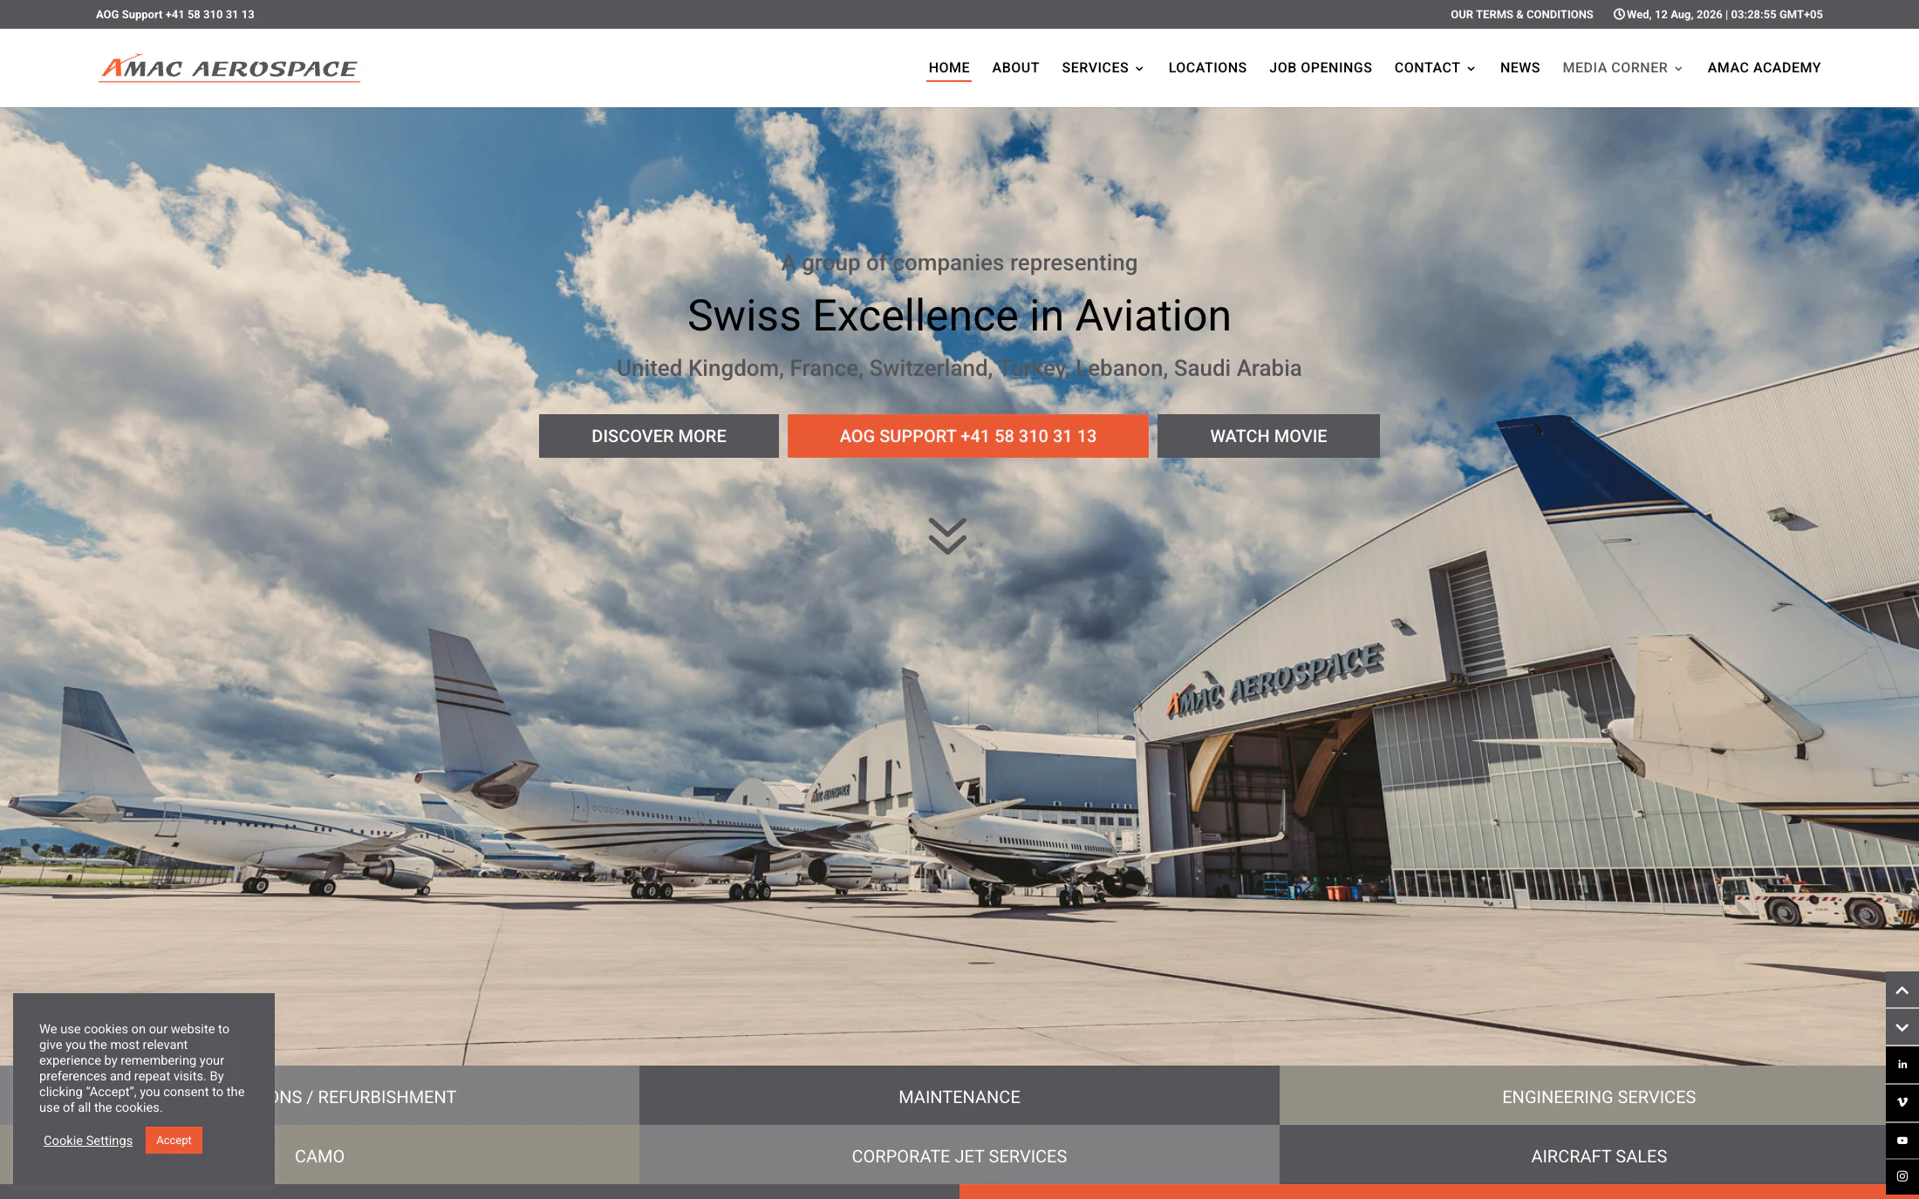The width and height of the screenshot is (1919, 1199).
Task: Click the scroll-up arrow sidebar button
Action: [x=1902, y=991]
